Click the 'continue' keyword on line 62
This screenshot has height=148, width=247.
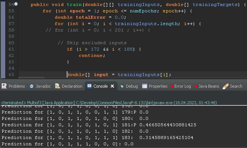click(91, 55)
